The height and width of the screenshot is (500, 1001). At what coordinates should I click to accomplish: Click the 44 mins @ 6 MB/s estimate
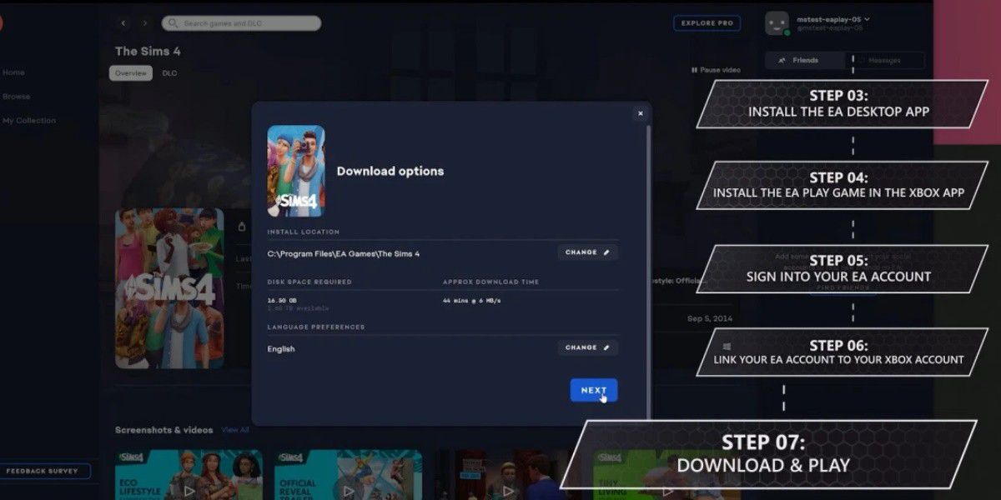tap(471, 300)
